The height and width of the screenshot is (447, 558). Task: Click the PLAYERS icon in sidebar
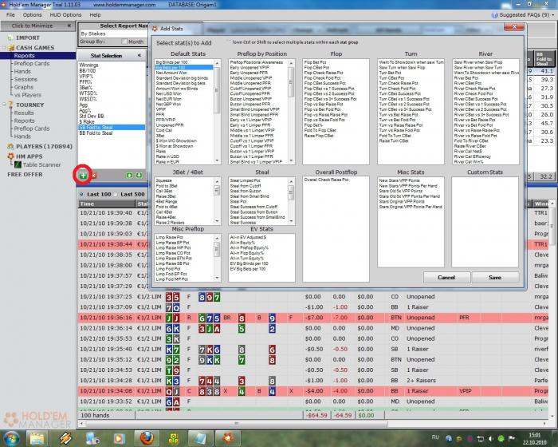coord(10,146)
